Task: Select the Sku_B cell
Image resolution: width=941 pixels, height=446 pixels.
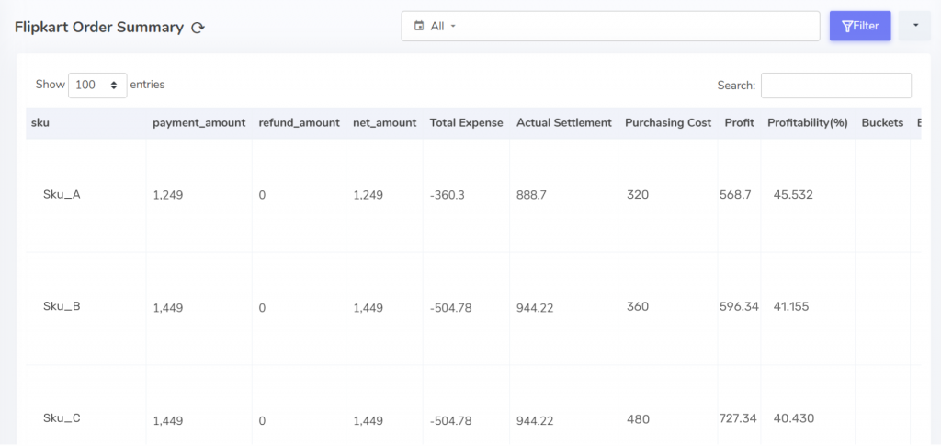Action: pos(62,306)
